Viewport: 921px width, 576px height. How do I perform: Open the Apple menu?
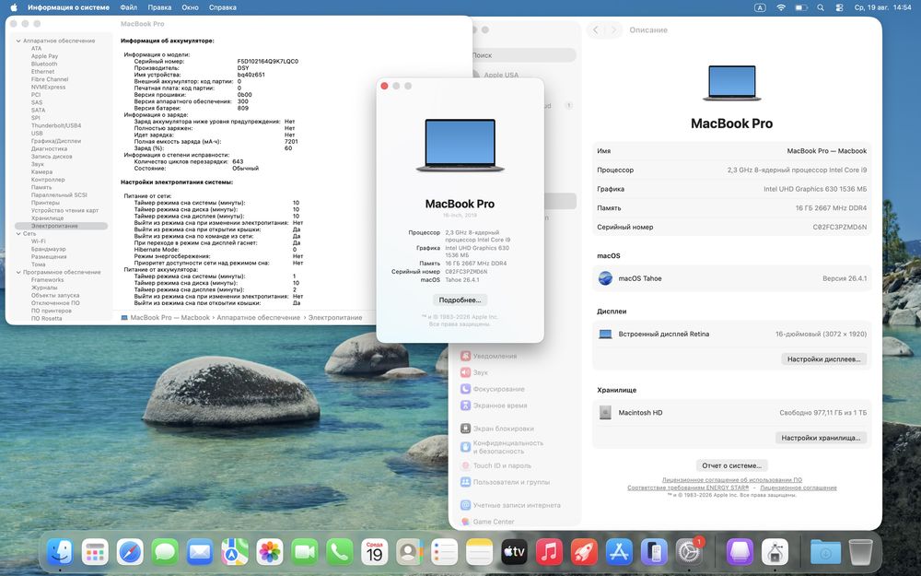[x=14, y=7]
